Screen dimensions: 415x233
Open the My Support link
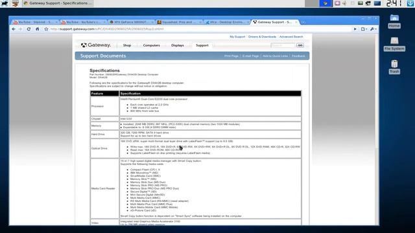coord(237,37)
